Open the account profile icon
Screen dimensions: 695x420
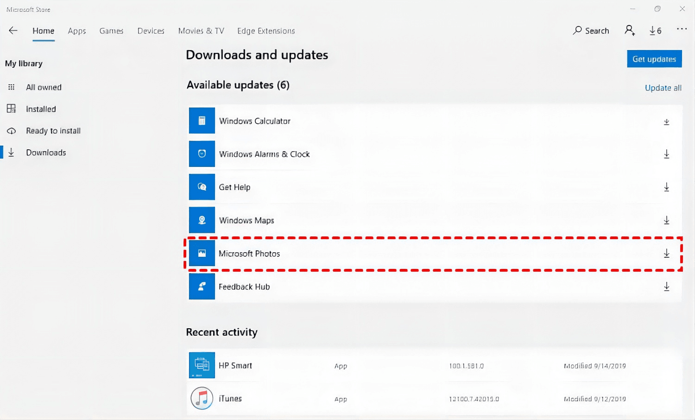tap(629, 31)
